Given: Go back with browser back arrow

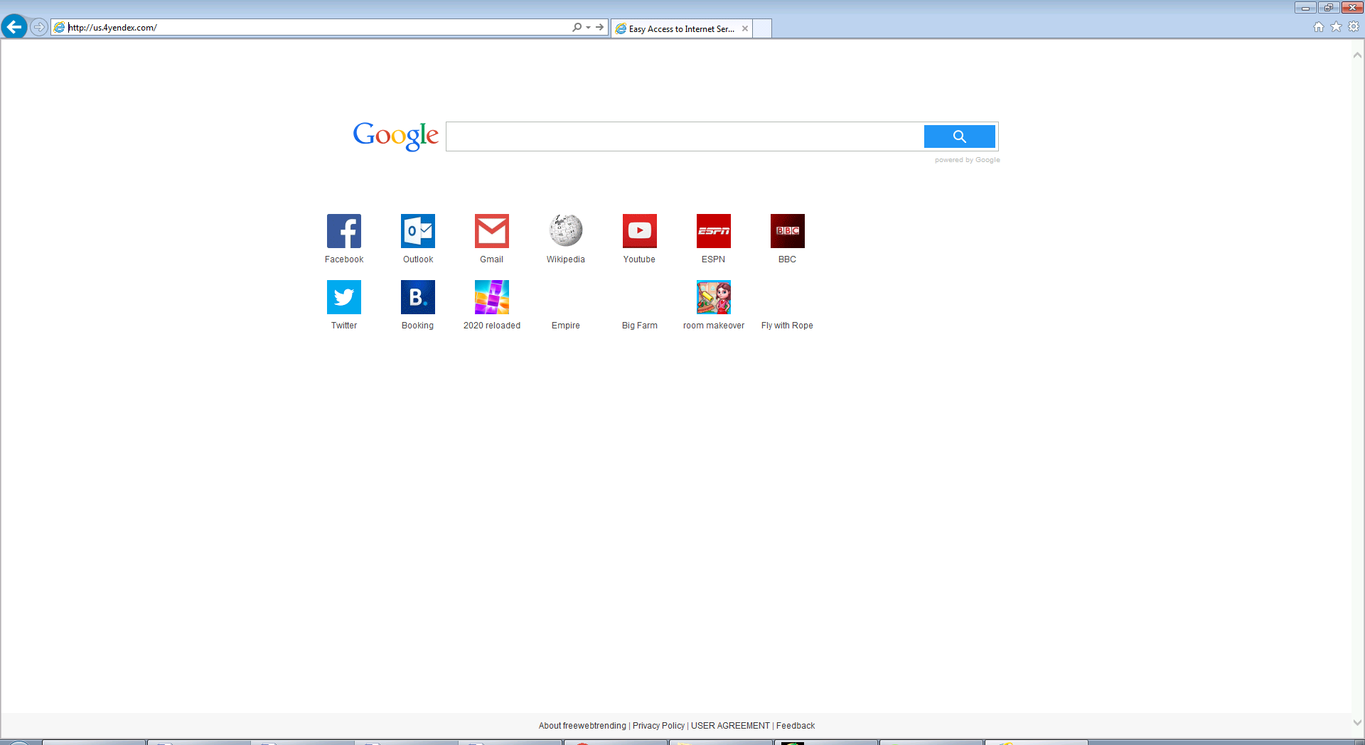Looking at the screenshot, I should [x=14, y=27].
